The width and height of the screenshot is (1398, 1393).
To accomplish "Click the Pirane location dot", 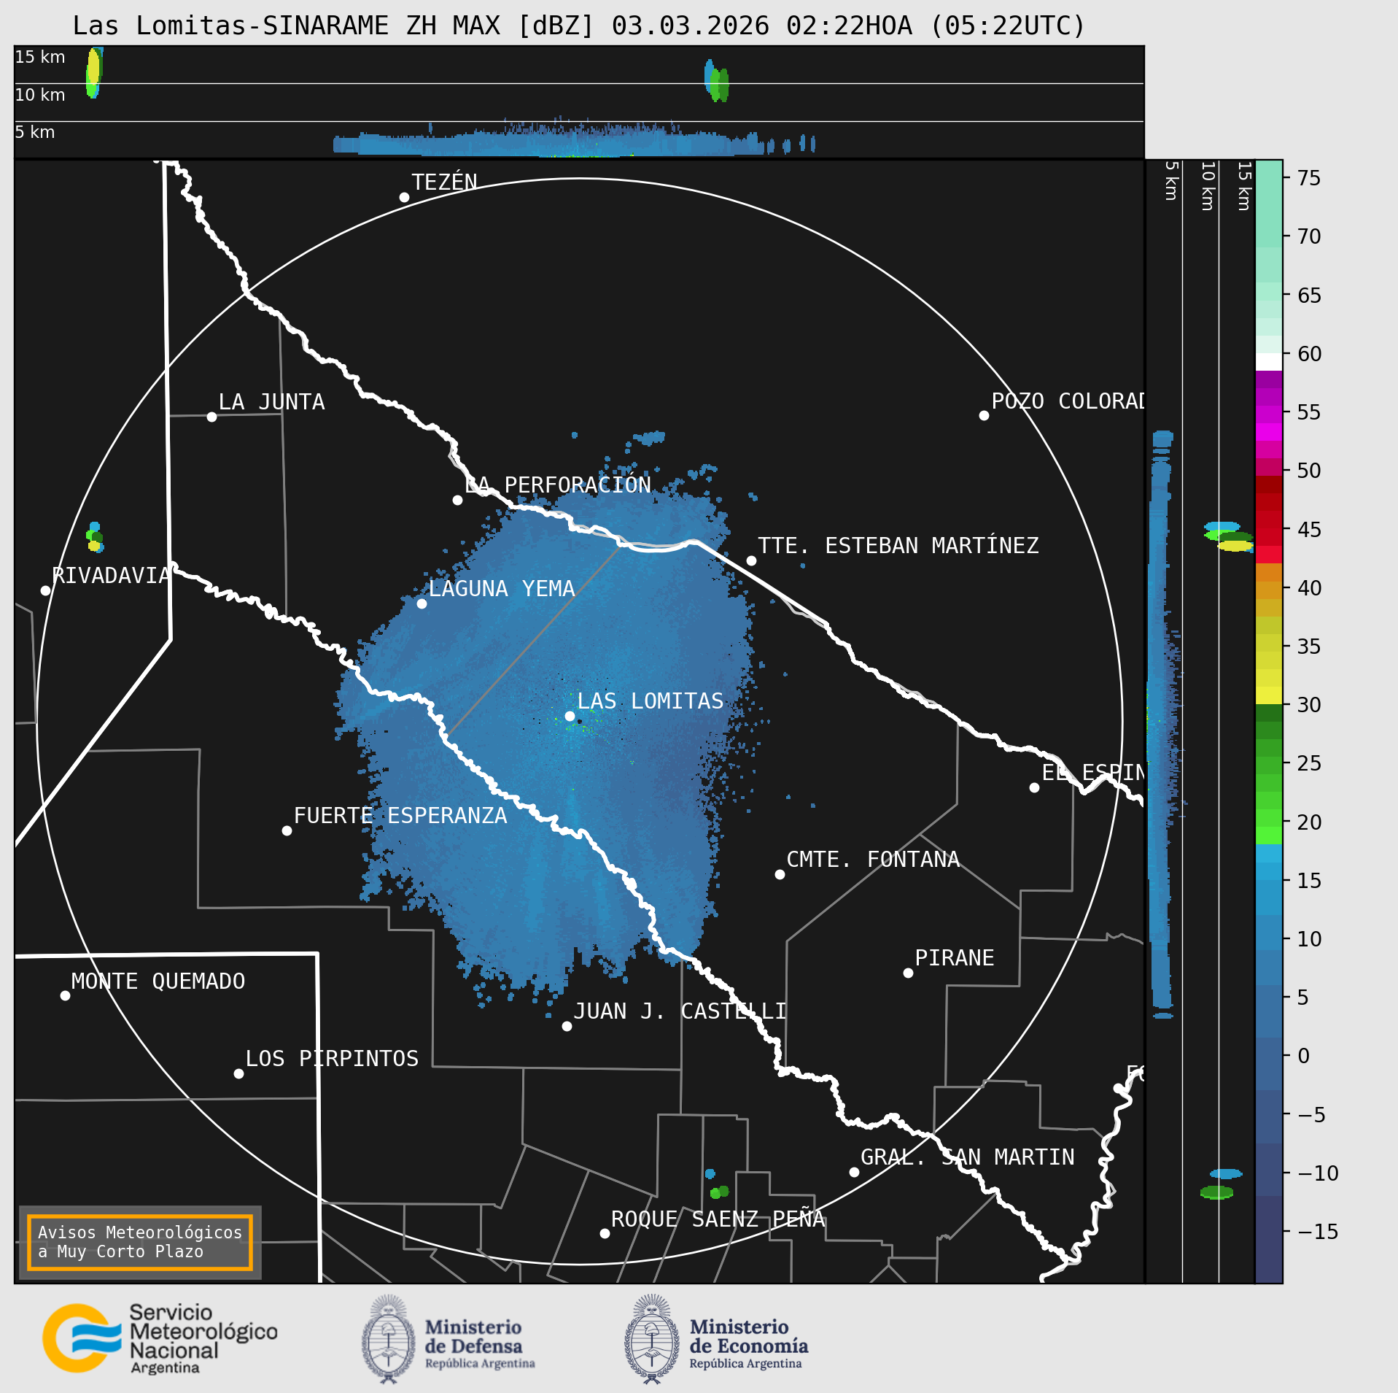I will [908, 973].
